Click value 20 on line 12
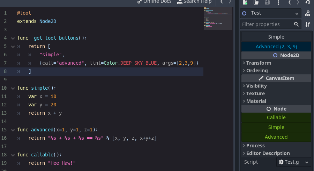The width and height of the screenshot is (314, 171). pyautogui.click(x=53, y=105)
